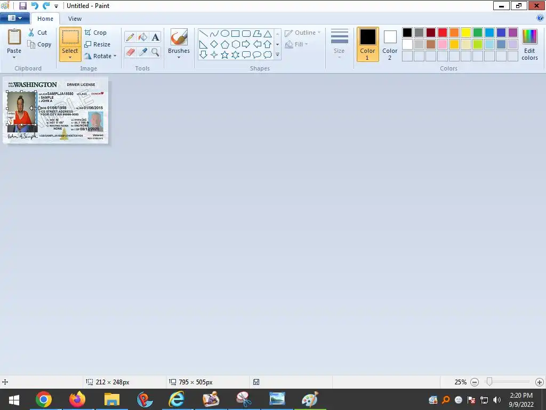Screen dimensions: 546x410
Task: Switch to the Home ribbon tab
Action: click(x=45, y=19)
